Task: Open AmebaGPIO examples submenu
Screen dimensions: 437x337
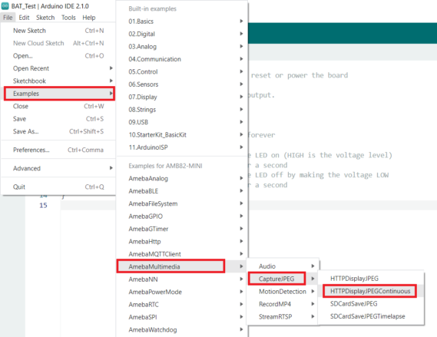Action: [x=182, y=216]
